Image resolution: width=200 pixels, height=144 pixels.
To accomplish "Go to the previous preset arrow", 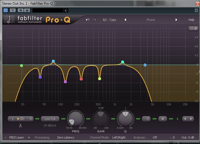I will (125, 20).
